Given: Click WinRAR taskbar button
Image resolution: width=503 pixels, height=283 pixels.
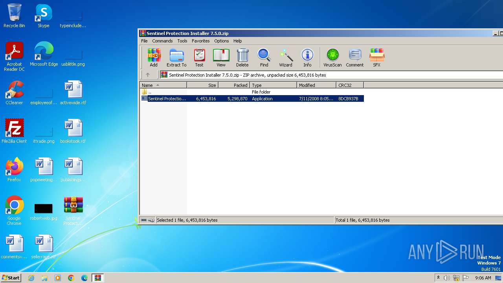Looking at the screenshot, I should (x=97, y=278).
